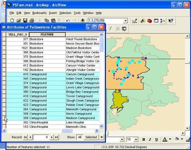191x150 pixels.
Task: Open the Bookmarks menu
Action: coord(39,13)
